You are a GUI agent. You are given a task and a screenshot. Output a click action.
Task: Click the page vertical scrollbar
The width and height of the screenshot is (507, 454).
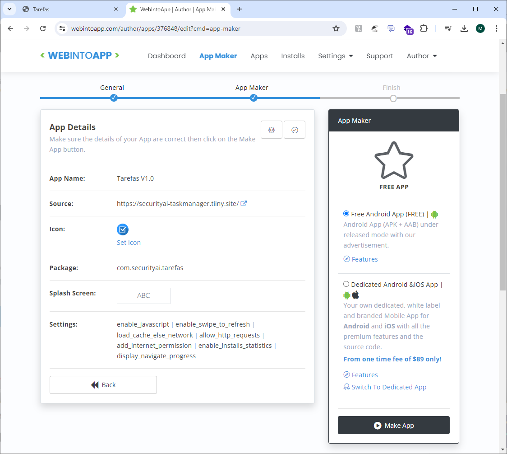[x=502, y=192]
